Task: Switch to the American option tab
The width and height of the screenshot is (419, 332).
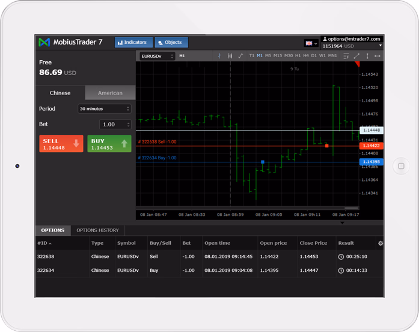Action: [110, 93]
